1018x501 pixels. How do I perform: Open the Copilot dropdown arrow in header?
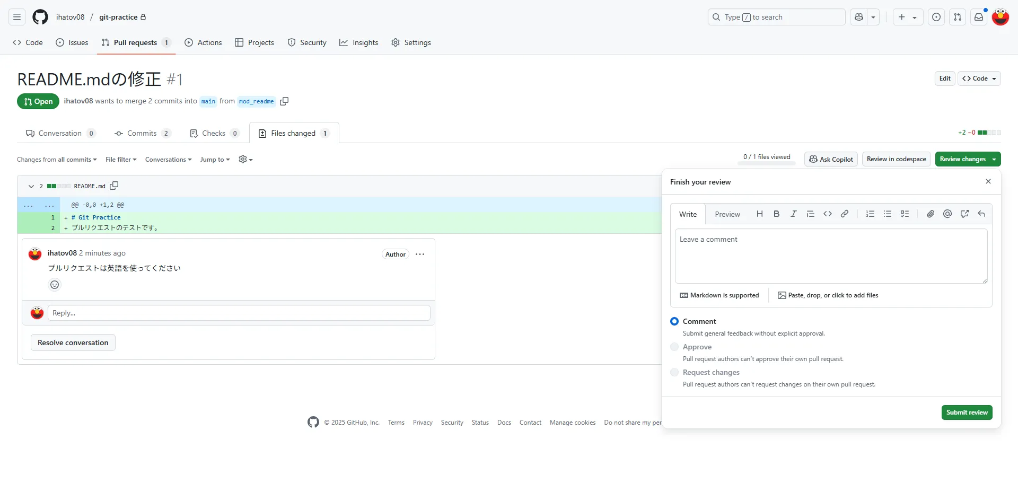pos(873,17)
